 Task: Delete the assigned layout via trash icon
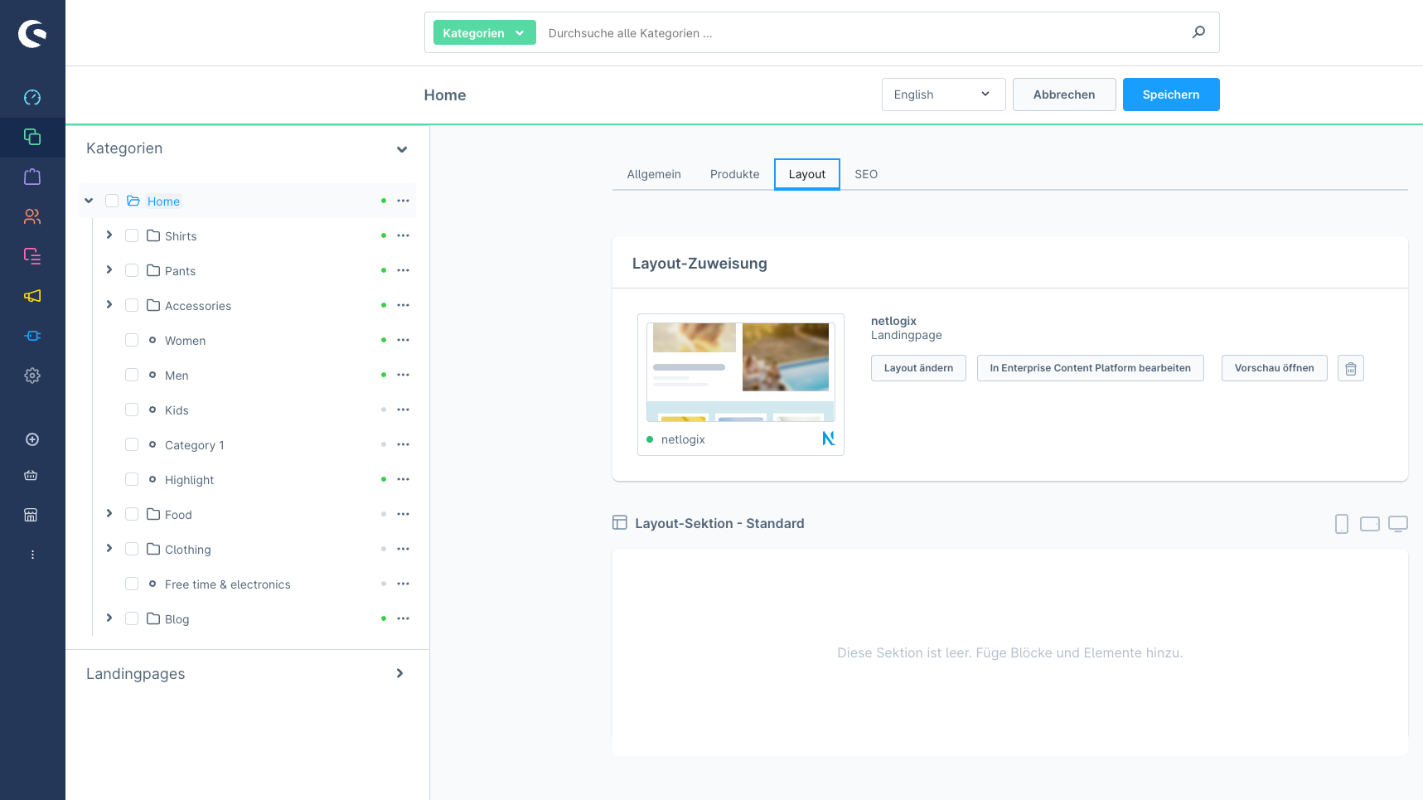[x=1351, y=368]
